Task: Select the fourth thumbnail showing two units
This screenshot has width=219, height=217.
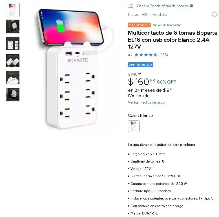Action: point(13,61)
